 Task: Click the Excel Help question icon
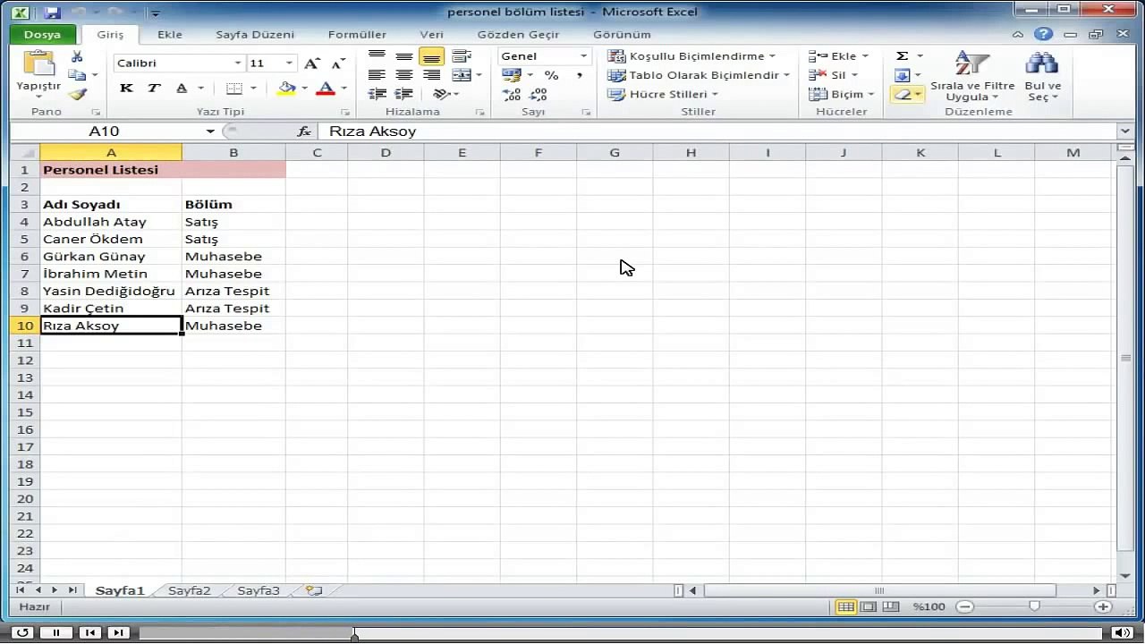coord(1043,34)
